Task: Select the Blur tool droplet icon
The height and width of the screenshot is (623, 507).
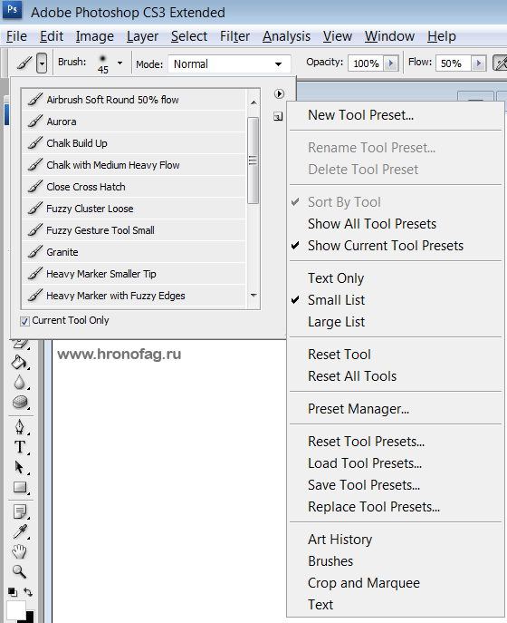Action: (19, 382)
